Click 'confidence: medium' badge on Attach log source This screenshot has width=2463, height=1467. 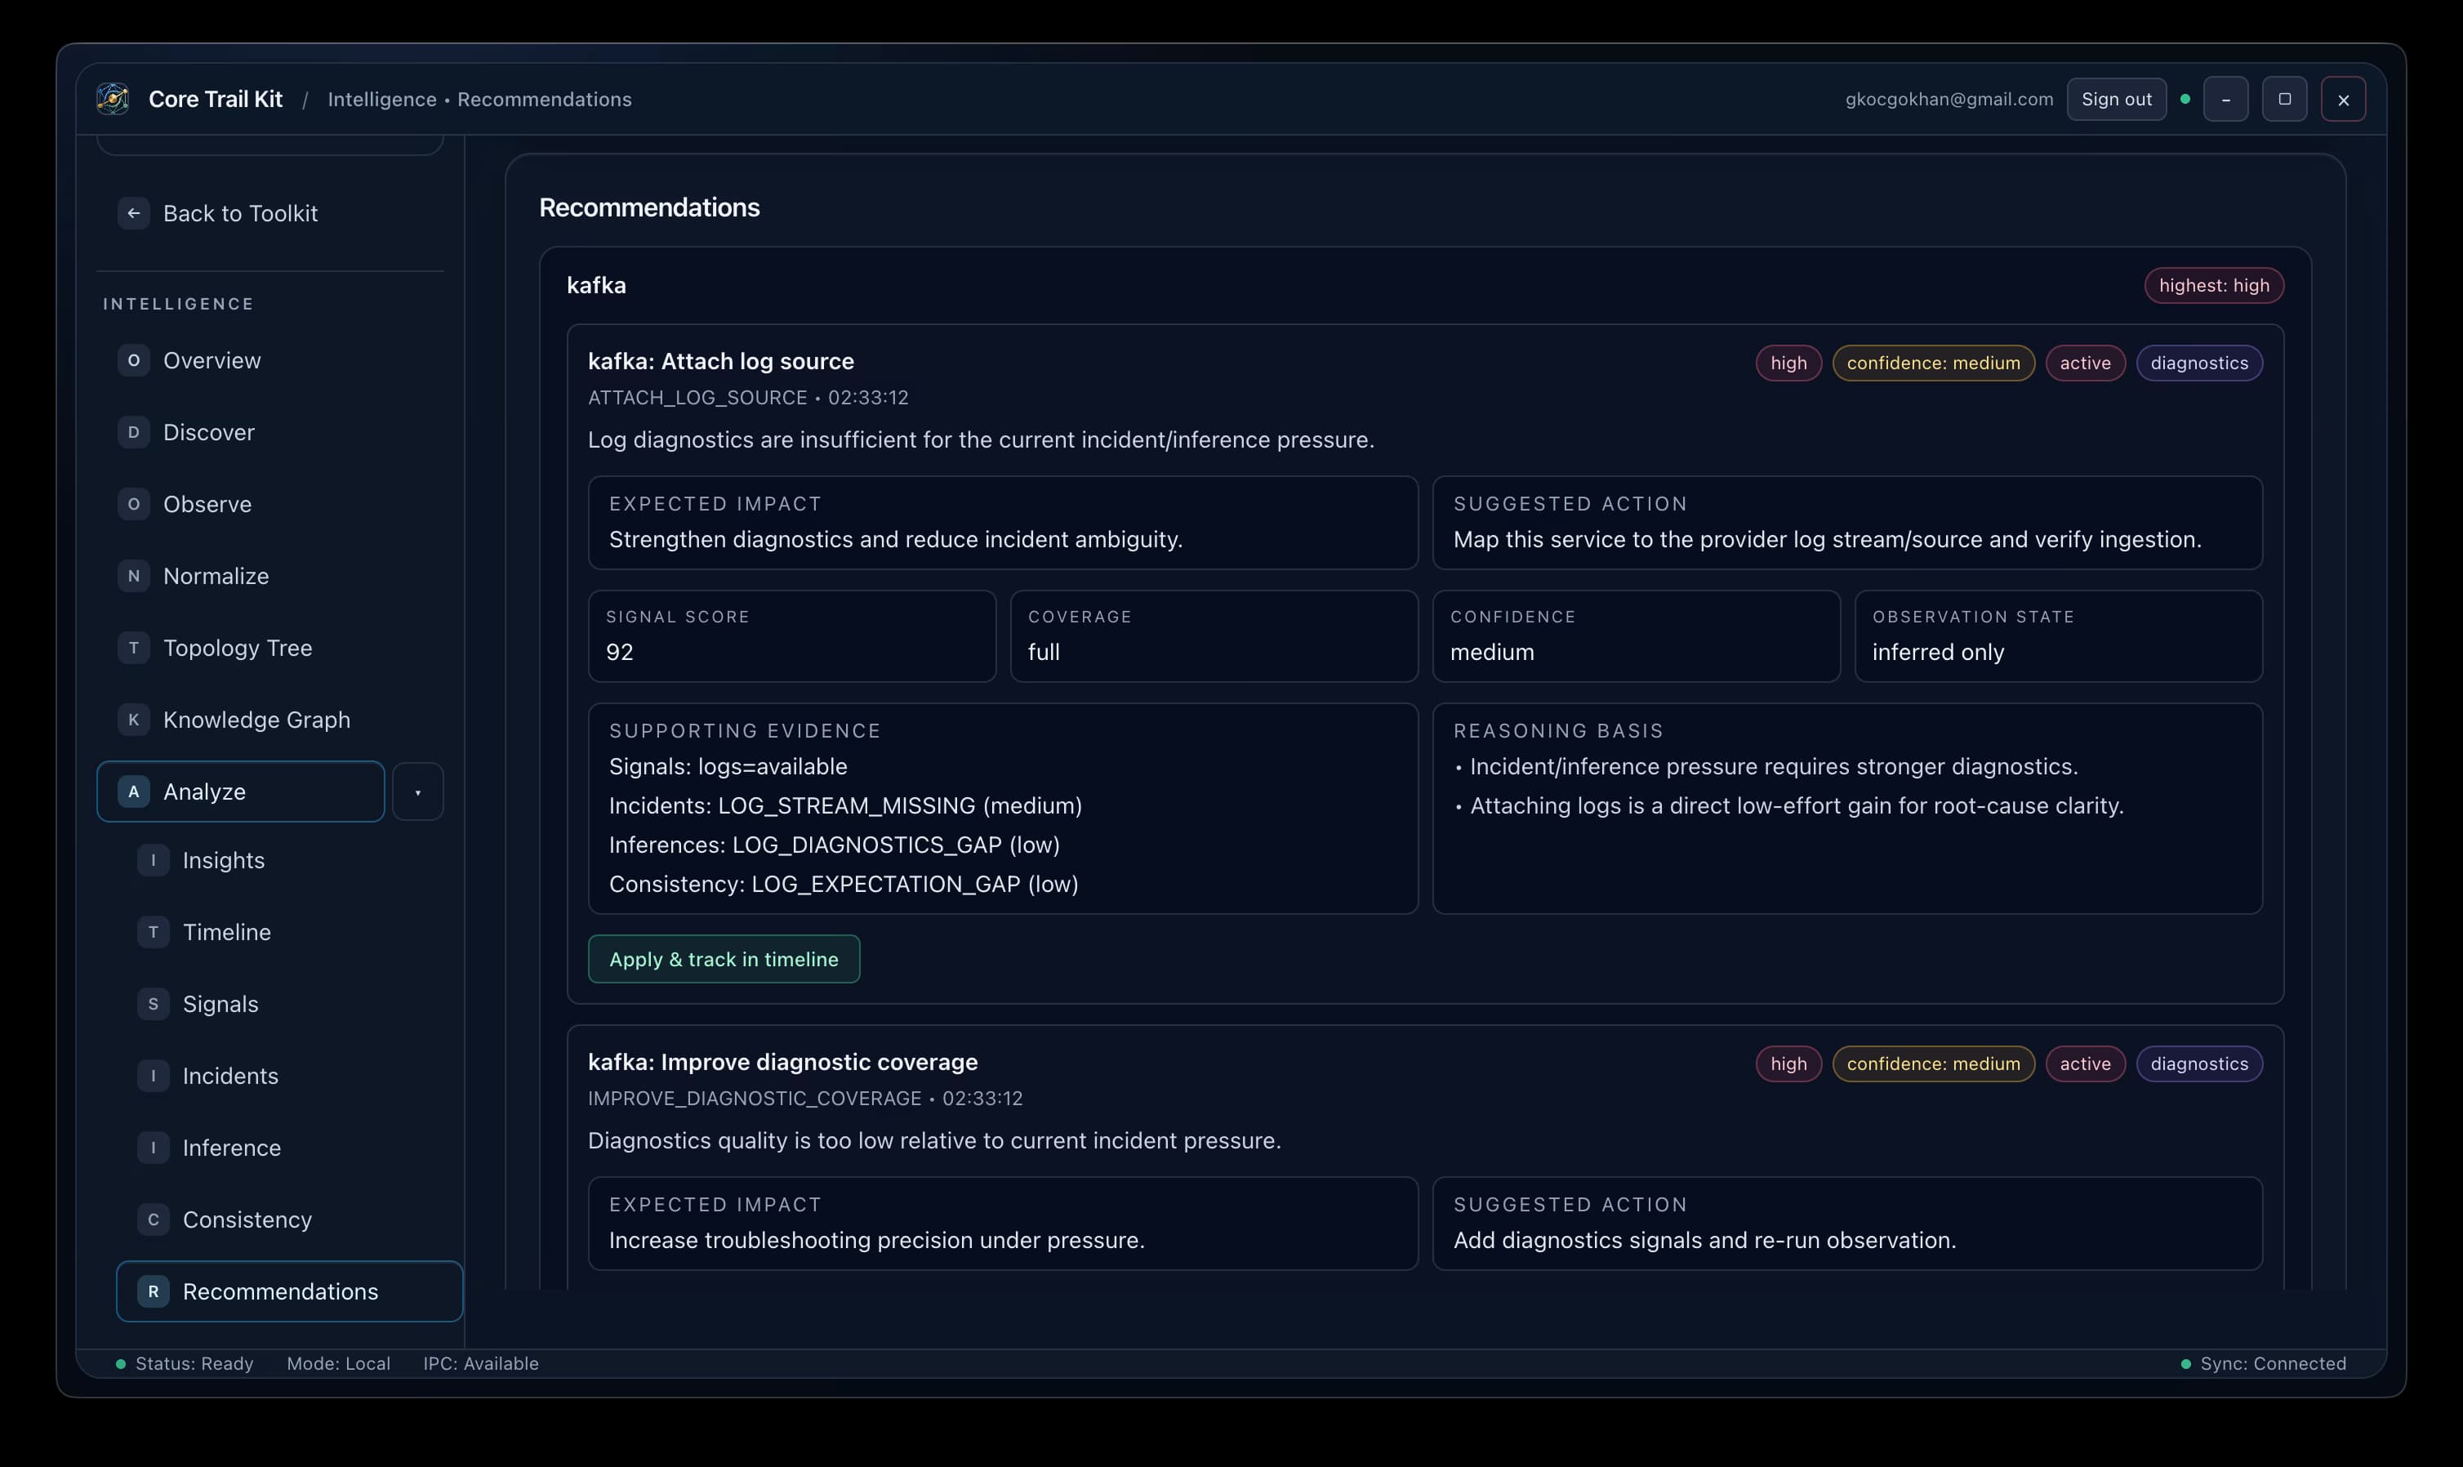click(1933, 363)
